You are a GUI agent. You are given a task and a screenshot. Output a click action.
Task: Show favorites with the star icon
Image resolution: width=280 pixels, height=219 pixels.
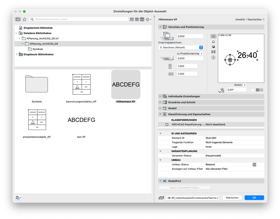pos(24,19)
